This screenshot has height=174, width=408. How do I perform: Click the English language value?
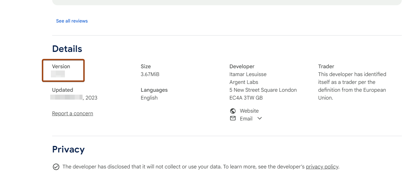[x=149, y=98]
